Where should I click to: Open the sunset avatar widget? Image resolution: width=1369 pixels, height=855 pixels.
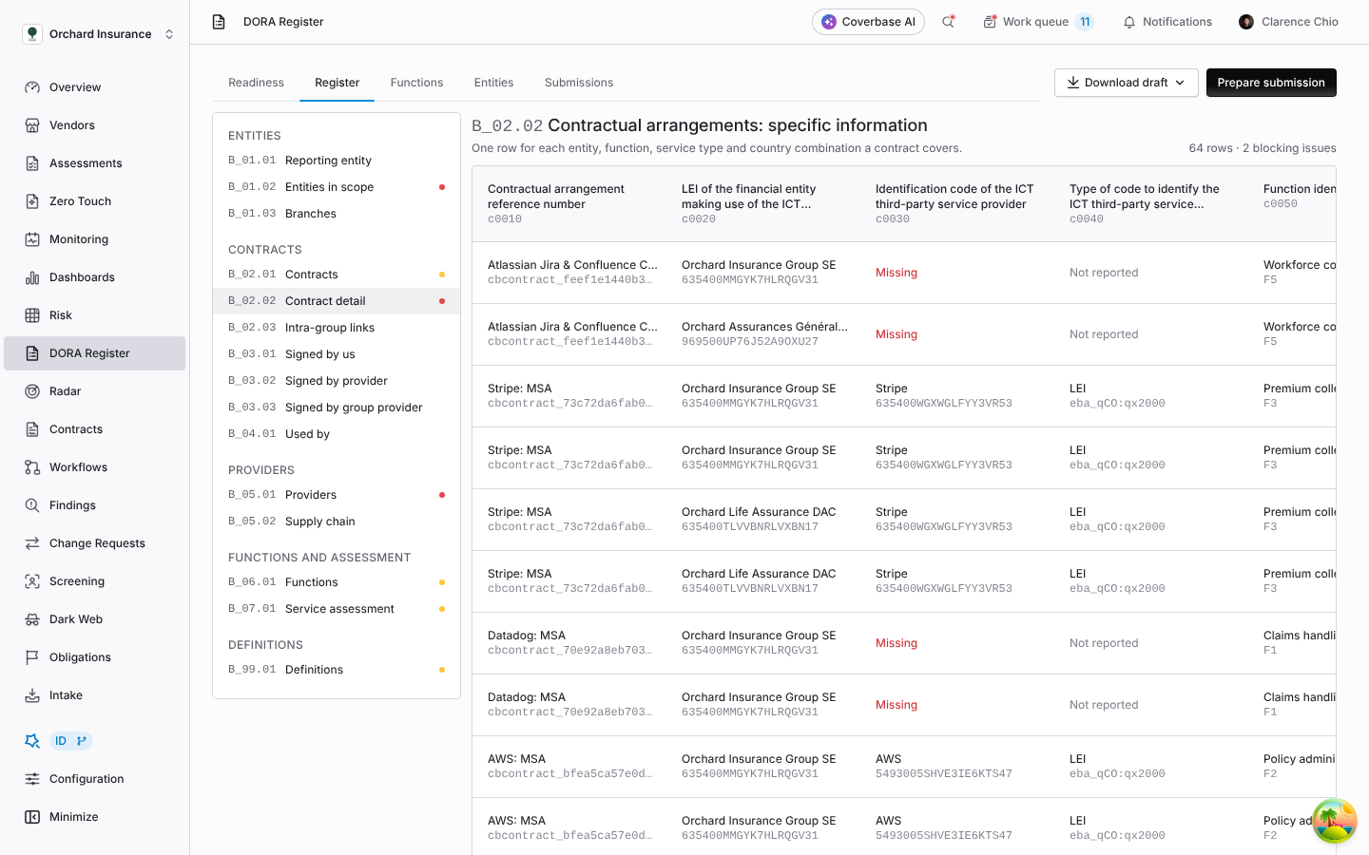(1335, 821)
